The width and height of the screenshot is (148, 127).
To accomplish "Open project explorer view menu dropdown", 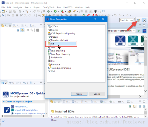I will pos(41,30).
